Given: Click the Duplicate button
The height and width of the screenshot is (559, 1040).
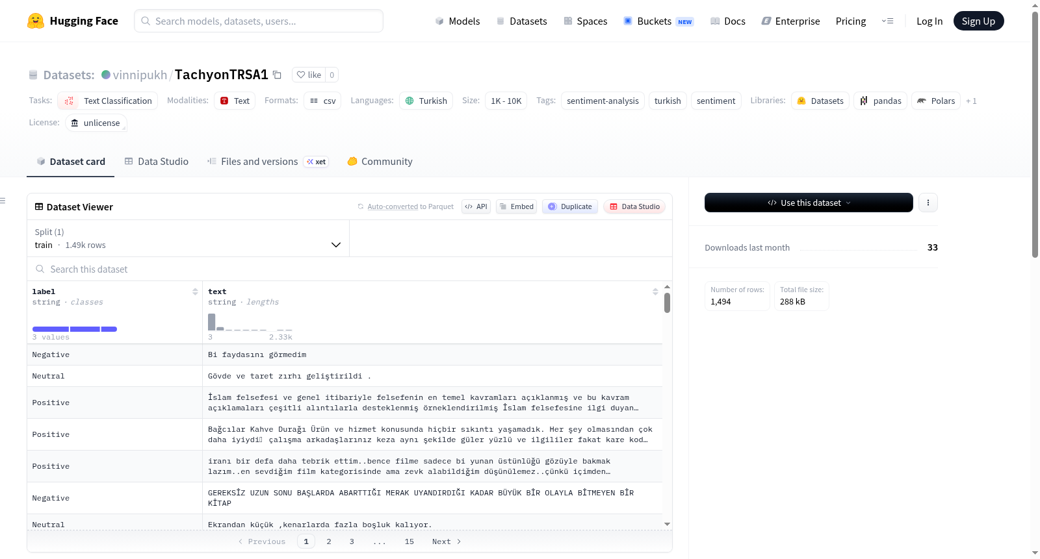Looking at the screenshot, I should [570, 206].
